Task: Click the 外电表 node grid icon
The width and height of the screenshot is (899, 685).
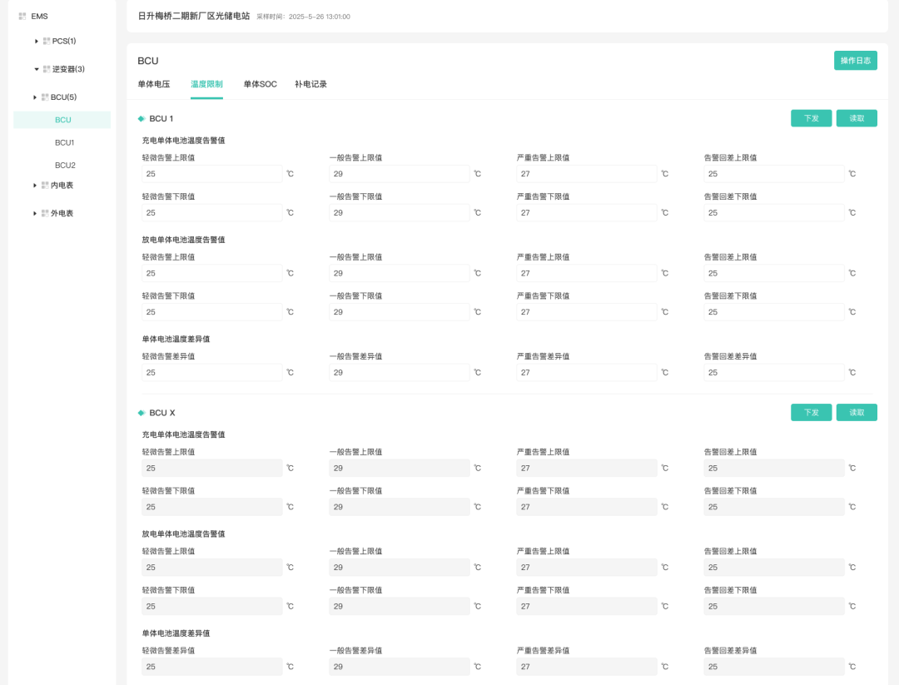Action: pos(46,214)
